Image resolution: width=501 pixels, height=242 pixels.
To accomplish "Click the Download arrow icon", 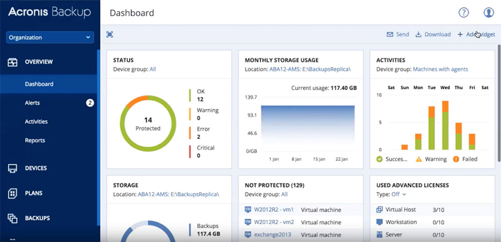I will (x=418, y=34).
